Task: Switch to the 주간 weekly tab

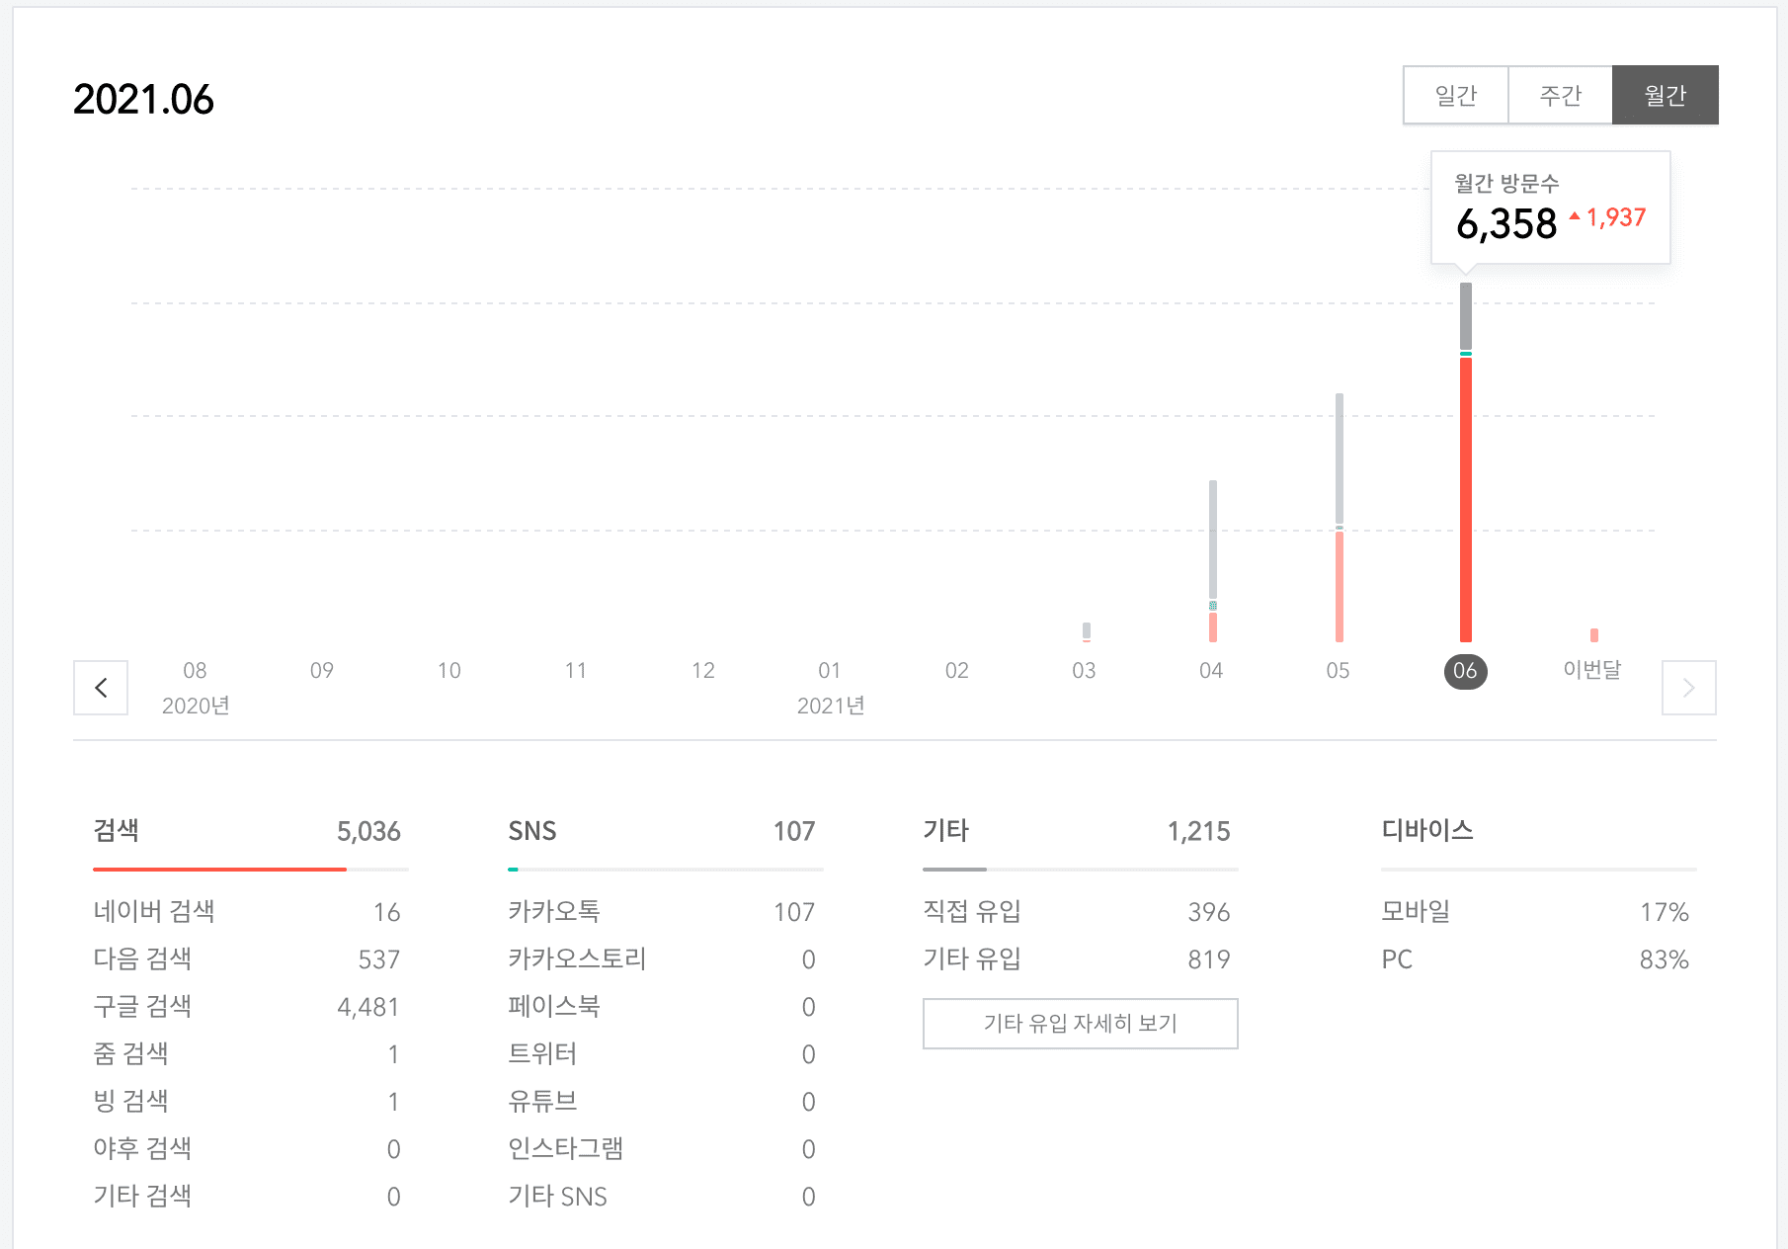Action: (1561, 95)
